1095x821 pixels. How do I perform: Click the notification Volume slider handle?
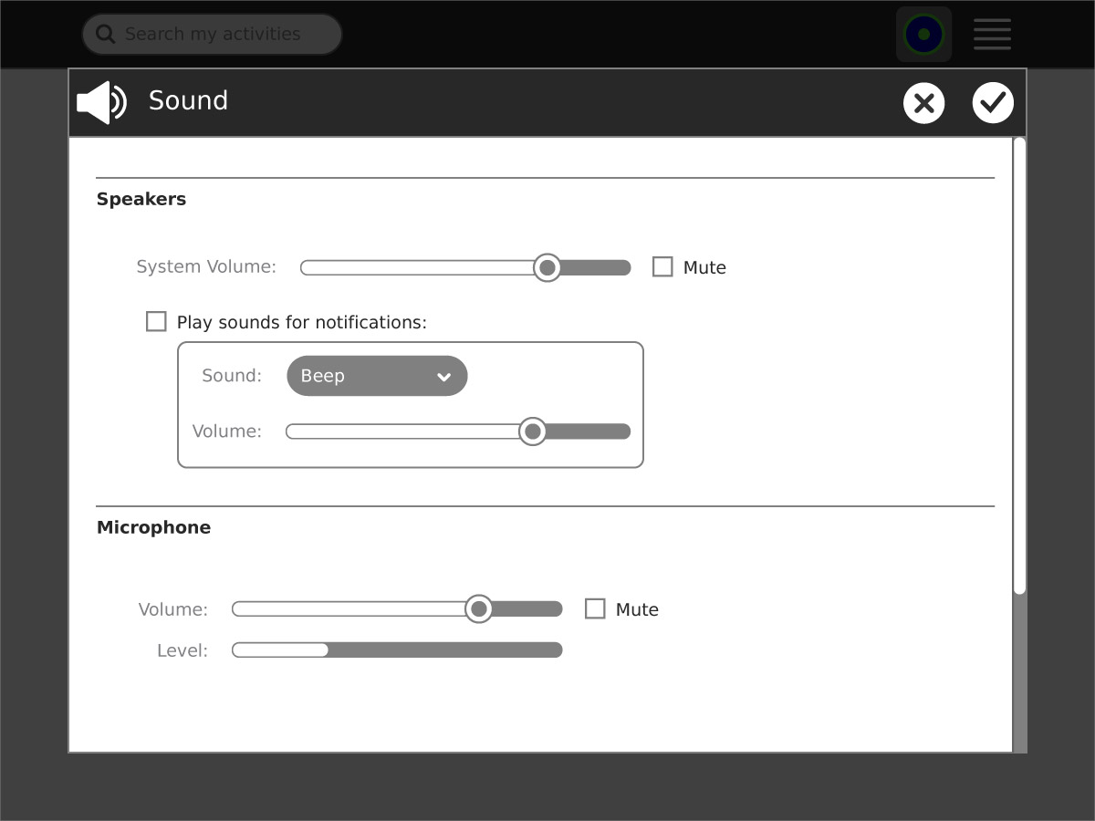click(x=532, y=431)
